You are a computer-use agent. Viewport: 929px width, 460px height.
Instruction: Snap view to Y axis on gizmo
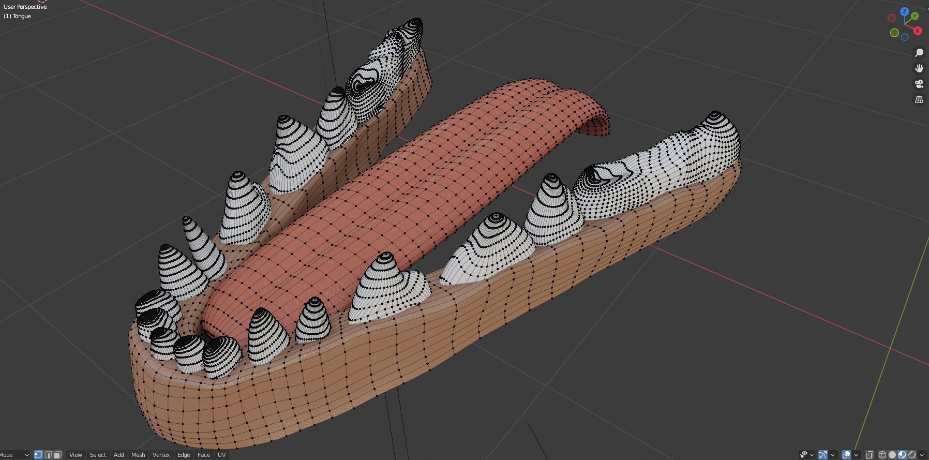click(x=915, y=16)
